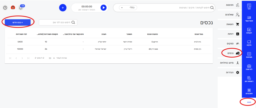Click the help question mark icon
Screen dimensions: 256x108
click(x=5, y=8)
